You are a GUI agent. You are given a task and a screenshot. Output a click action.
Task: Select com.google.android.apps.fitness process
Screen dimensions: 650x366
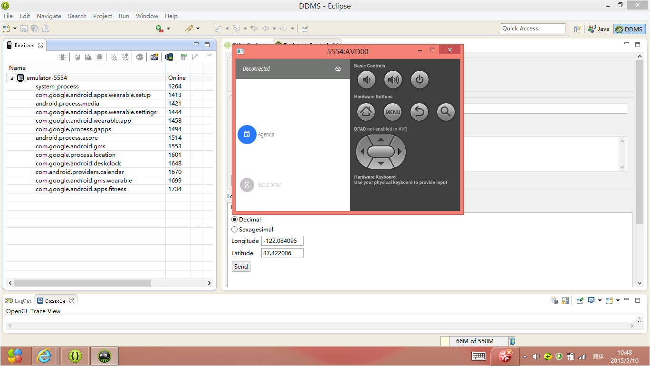click(109, 189)
